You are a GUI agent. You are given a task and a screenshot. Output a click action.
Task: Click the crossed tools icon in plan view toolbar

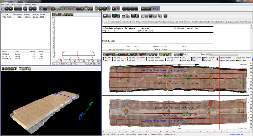click(x=150, y=54)
